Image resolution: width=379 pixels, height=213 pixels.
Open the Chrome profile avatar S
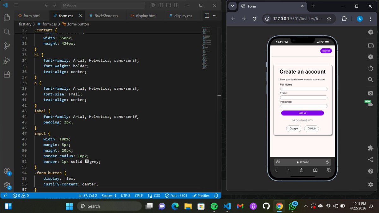360,19
